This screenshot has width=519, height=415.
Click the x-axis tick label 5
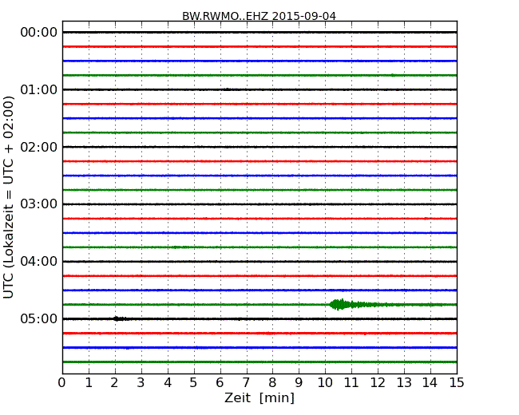[194, 383]
